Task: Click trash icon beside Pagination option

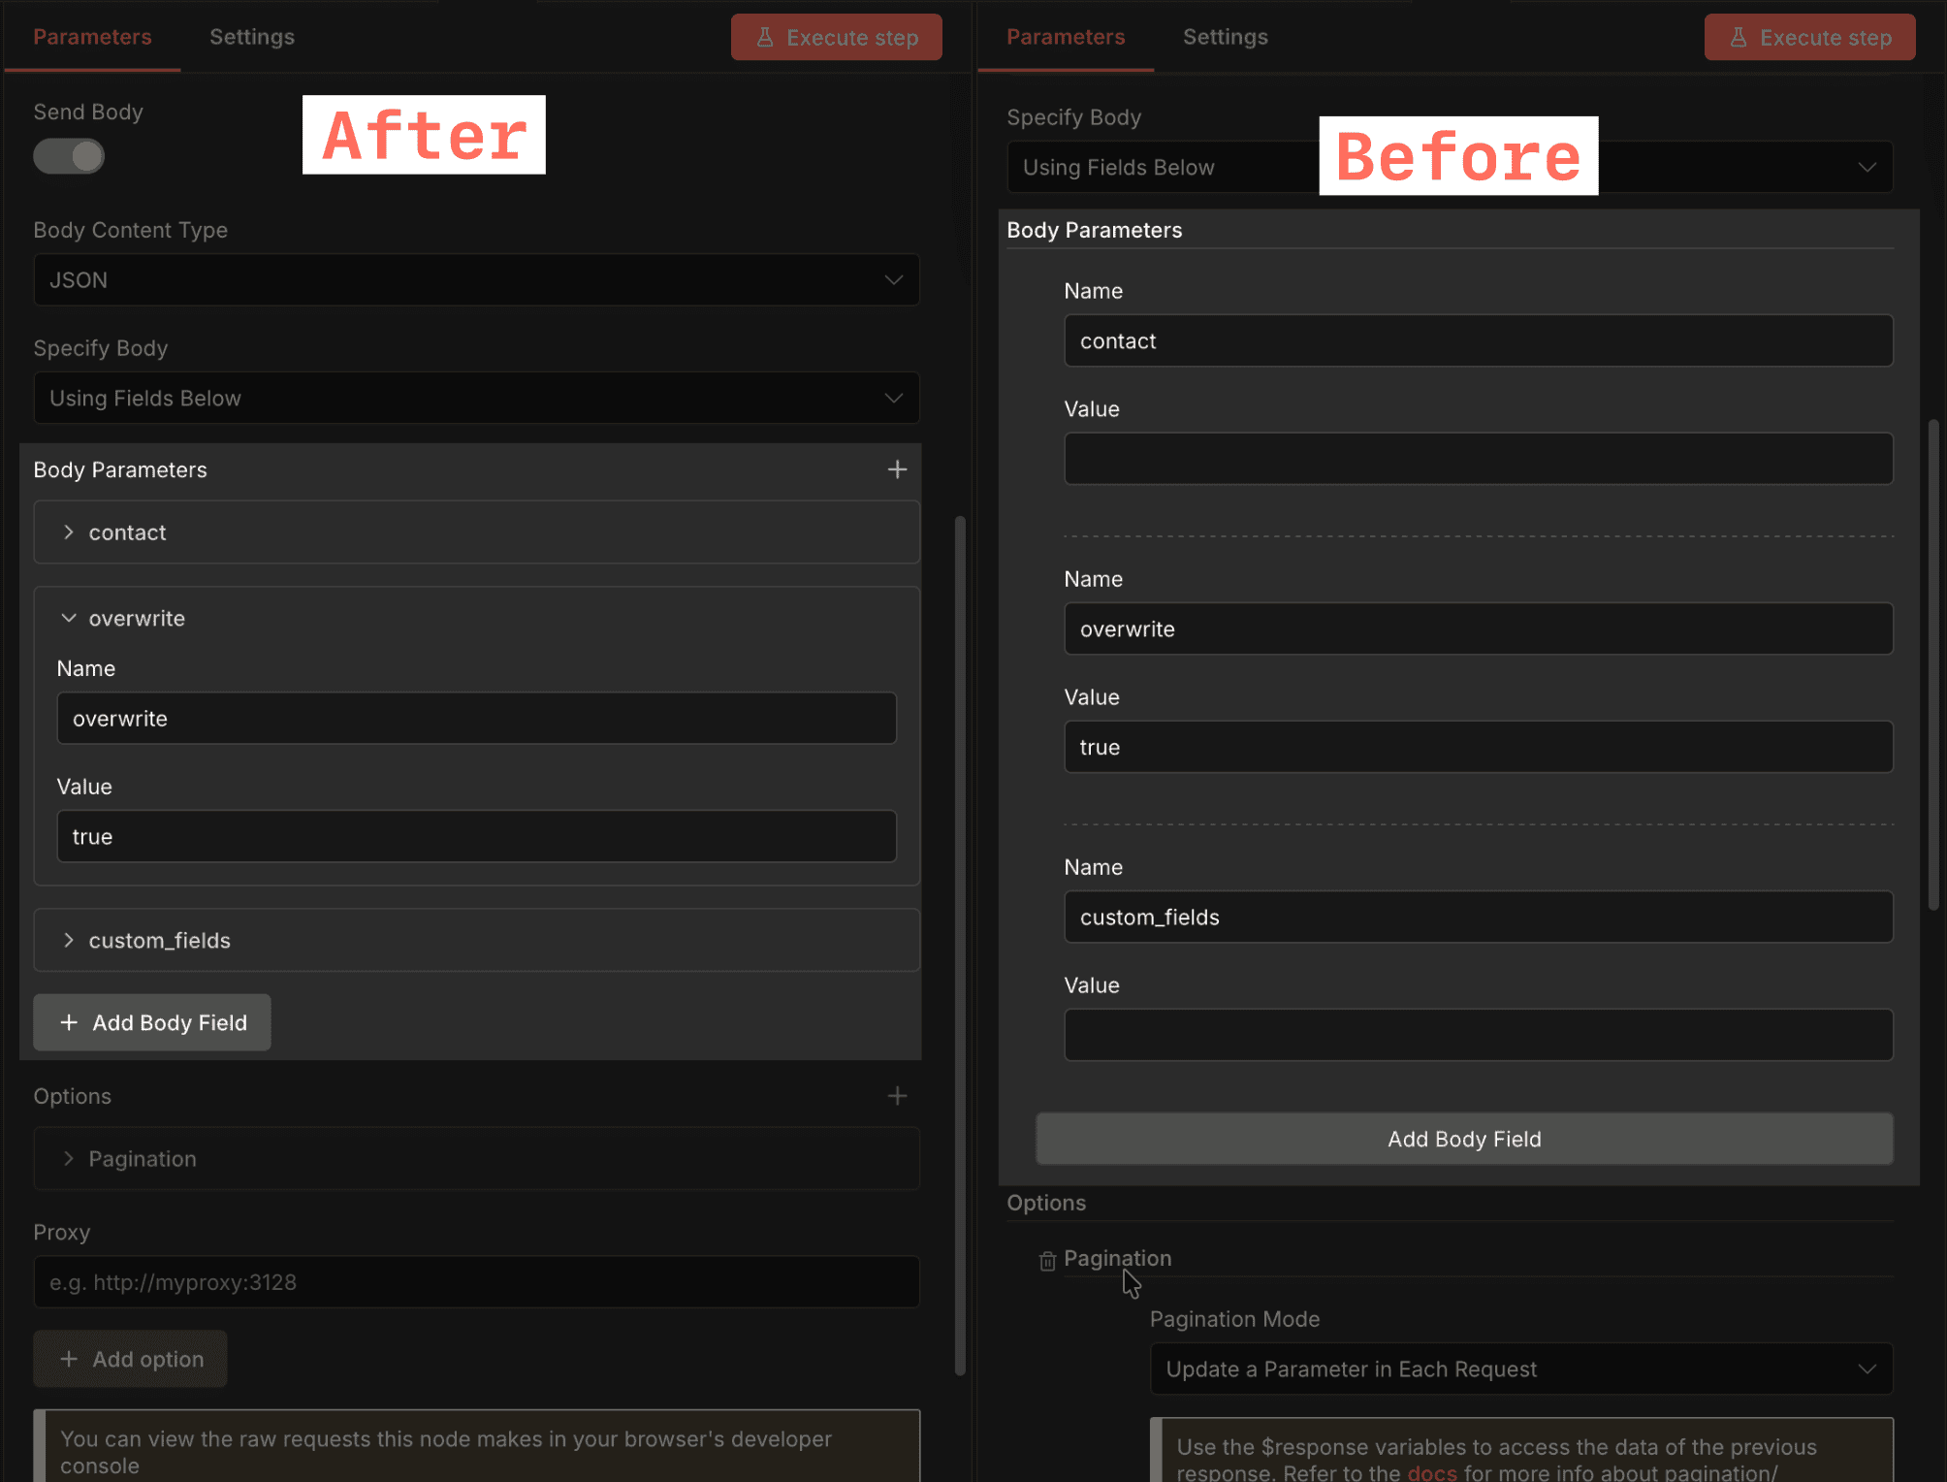Action: pos(1047,1261)
